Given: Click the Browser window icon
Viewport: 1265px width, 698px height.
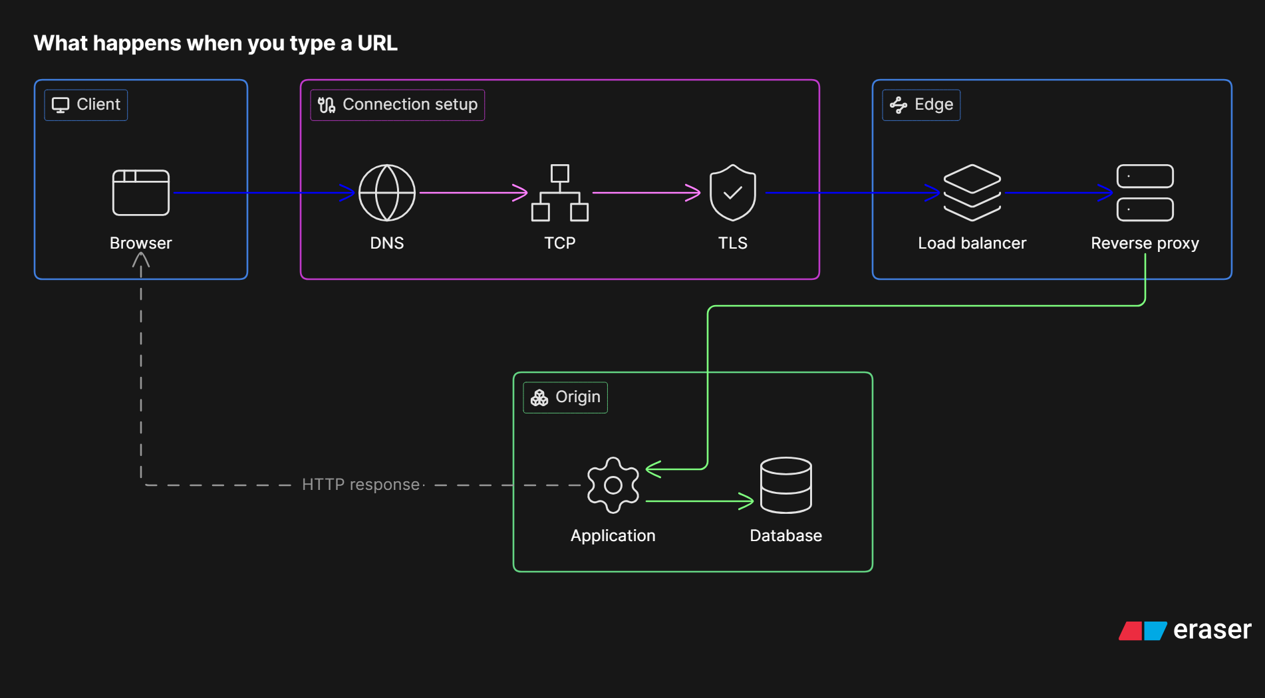Looking at the screenshot, I should click(x=141, y=193).
